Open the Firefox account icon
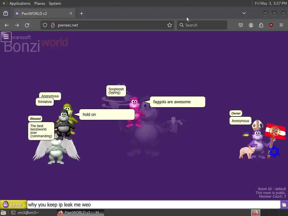288x216 pixels. click(251, 25)
